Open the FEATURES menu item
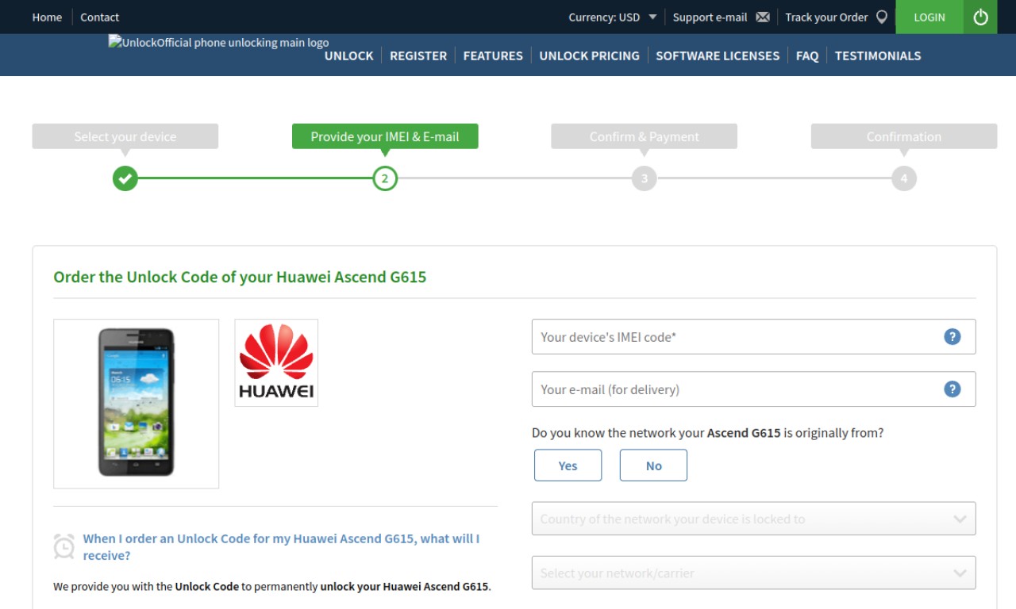 point(493,56)
